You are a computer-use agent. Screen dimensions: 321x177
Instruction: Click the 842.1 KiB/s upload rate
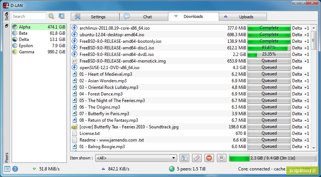pyautogui.click(x=119, y=169)
